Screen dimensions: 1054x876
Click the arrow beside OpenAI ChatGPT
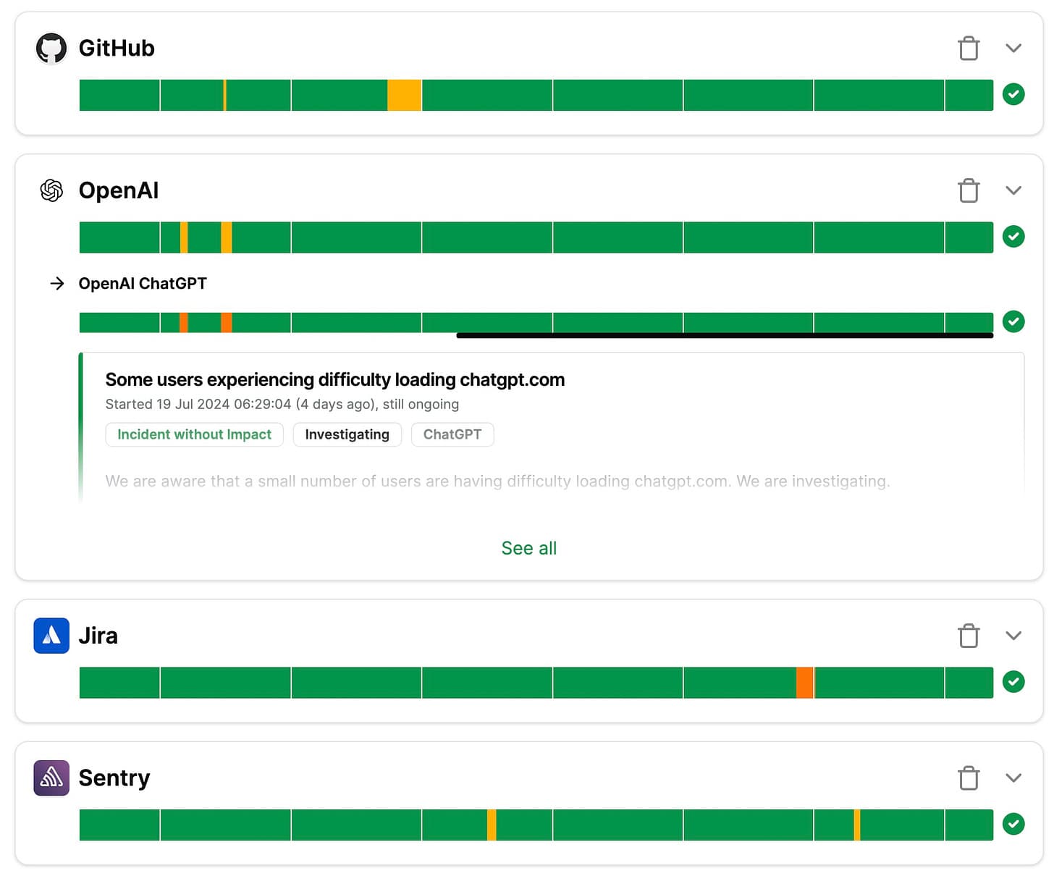tap(57, 283)
